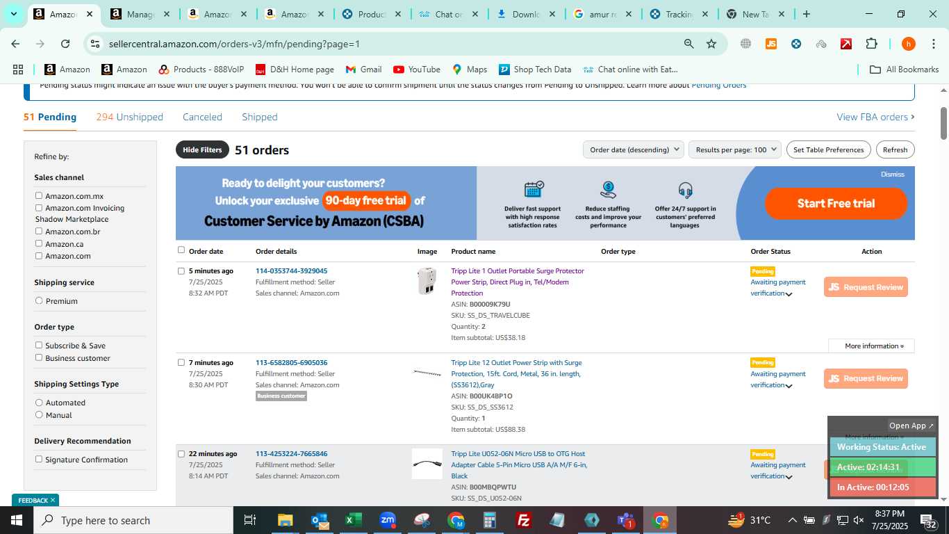The image size is (949, 534).
Task: Check the Amazon.com.mx sales channel filter
Action: click(x=39, y=196)
